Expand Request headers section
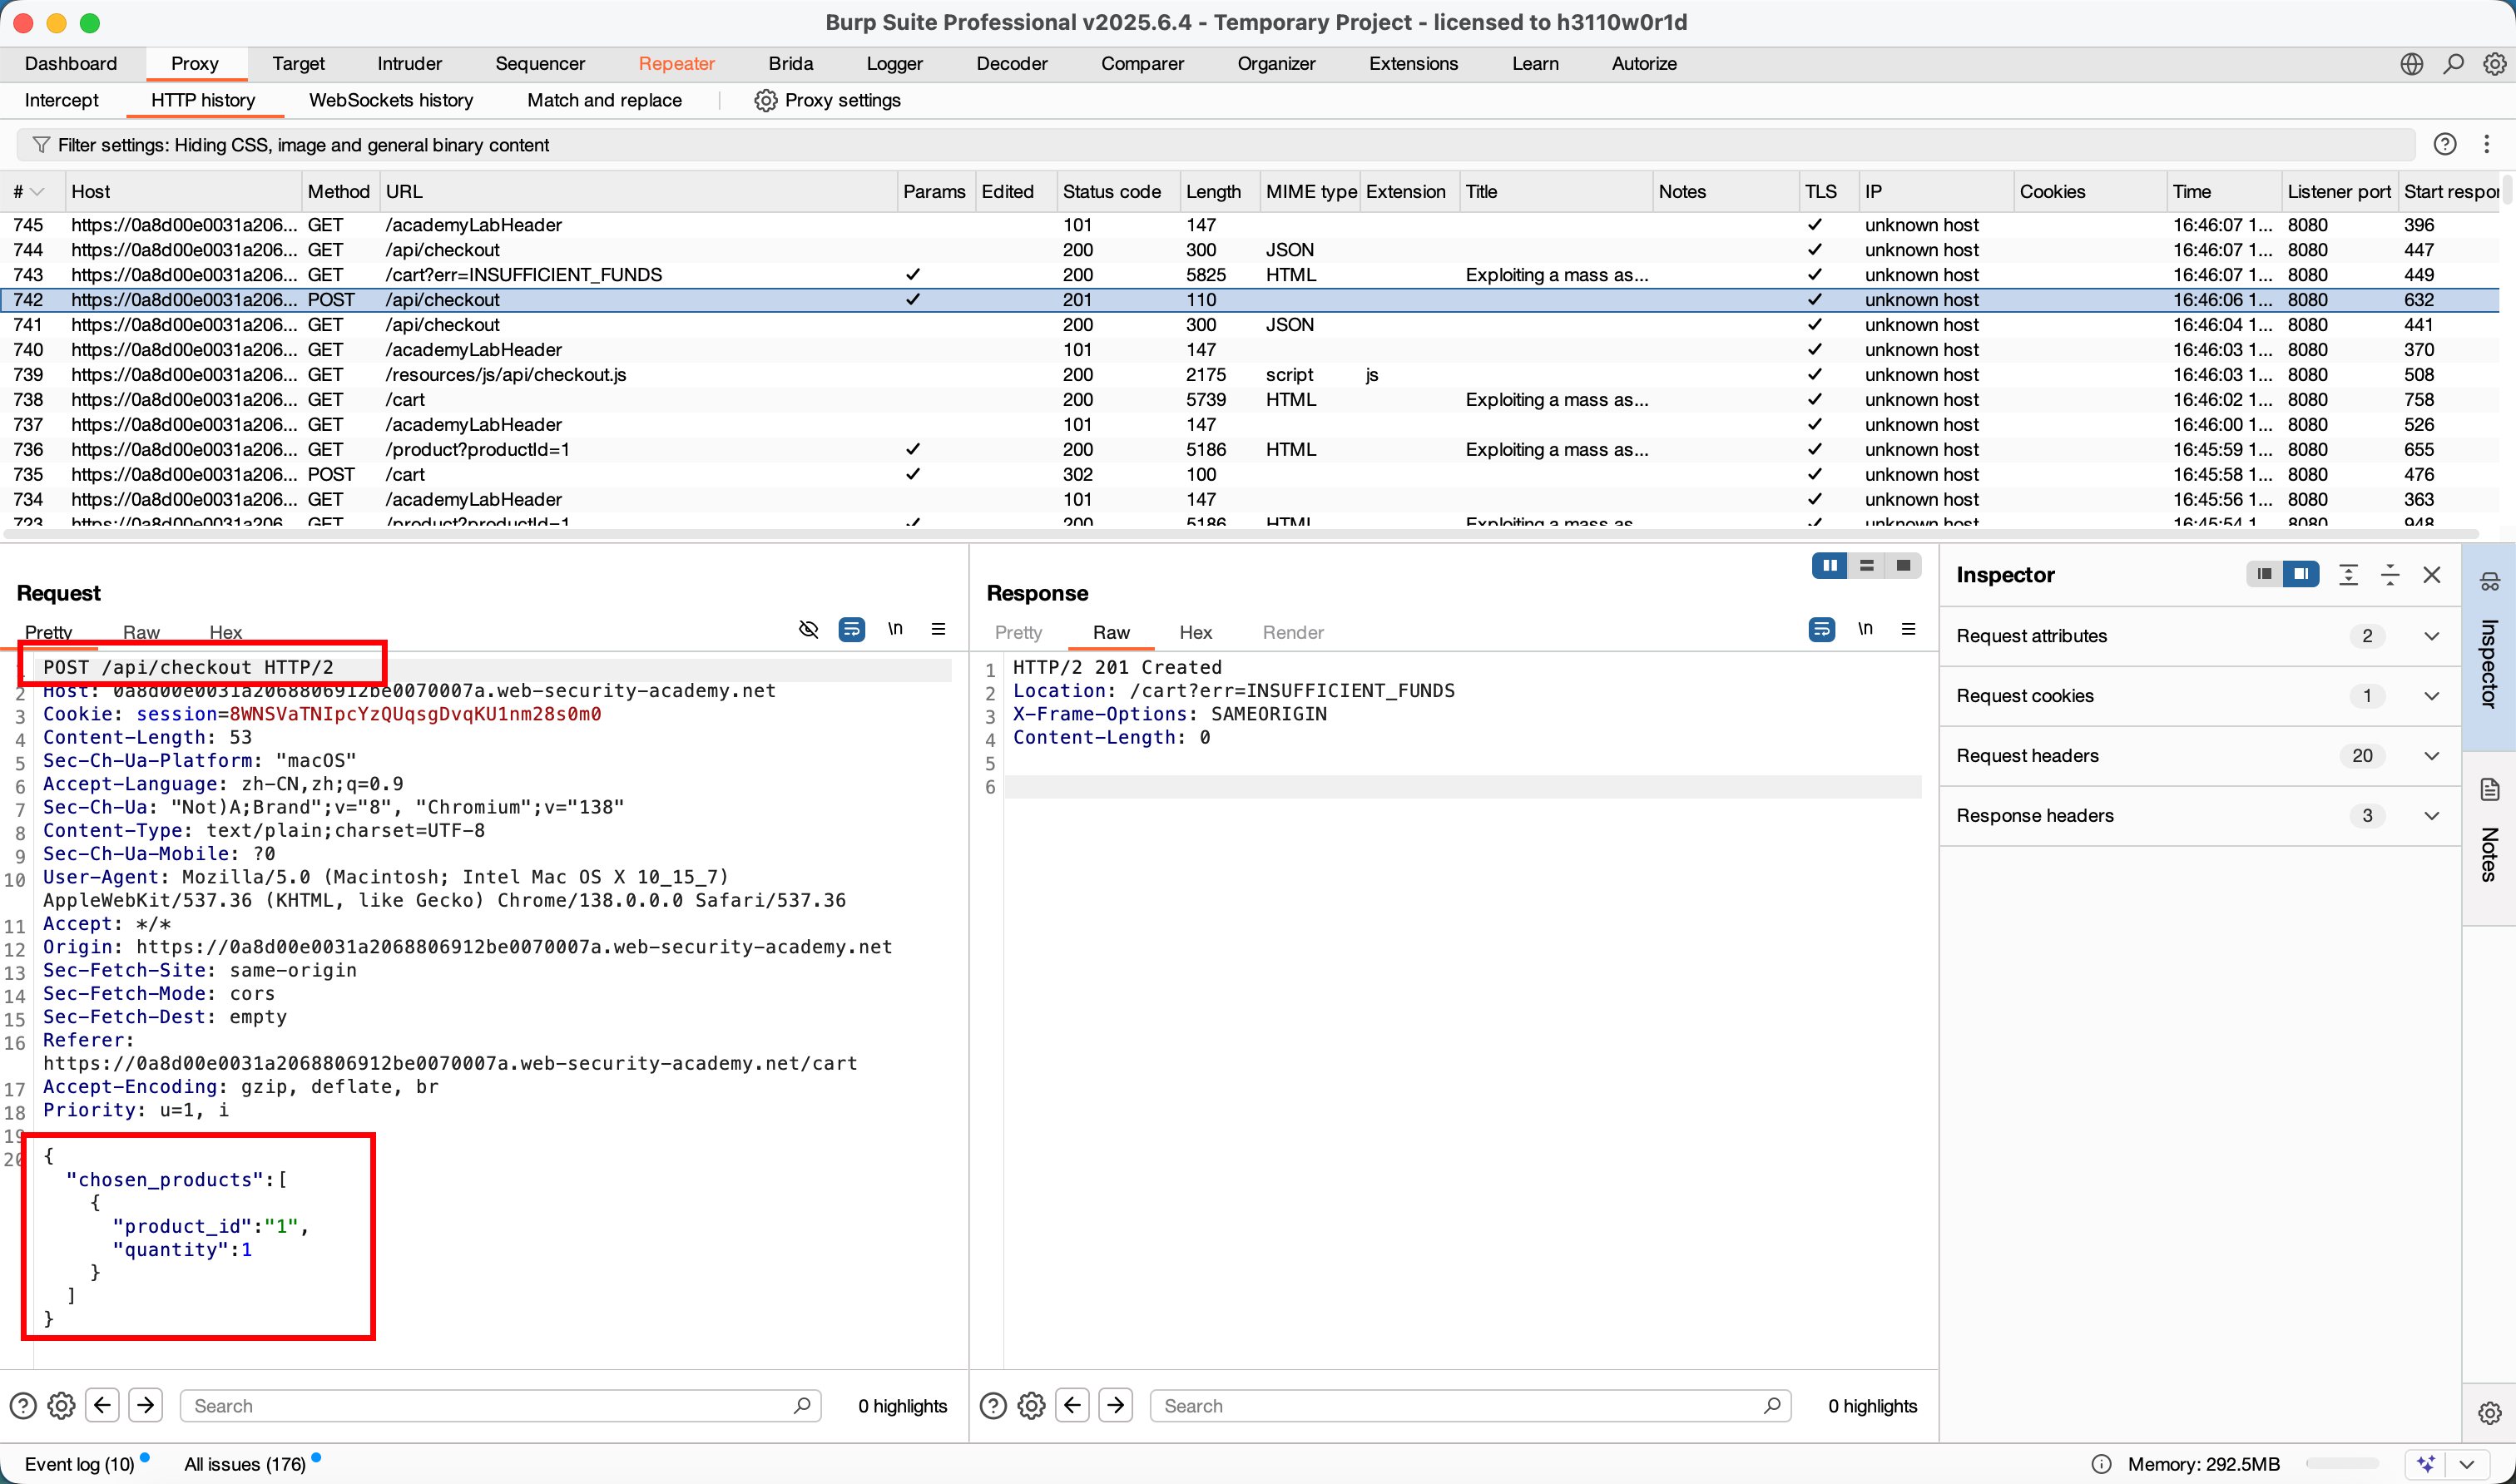2516x1484 pixels. coord(2431,756)
